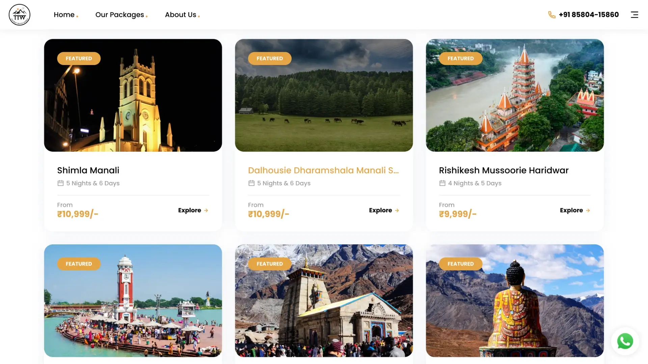Click FEATURED badge on Dalhousie card
648x364 pixels.
pos(270,58)
